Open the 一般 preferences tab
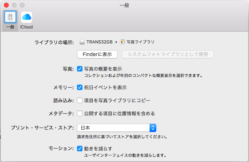Image resolution: width=249 pixels, height=162 pixels. 10,20
